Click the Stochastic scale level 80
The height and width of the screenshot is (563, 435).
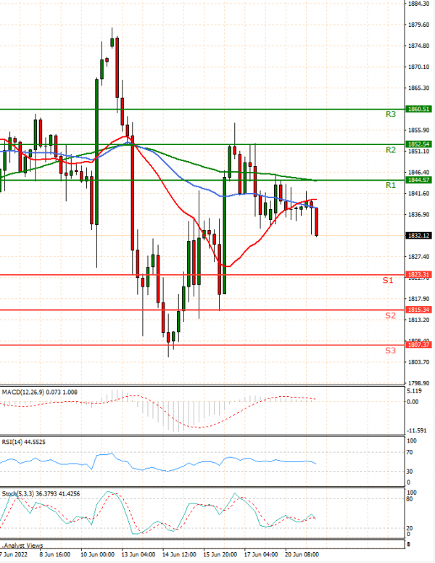pyautogui.click(x=410, y=499)
